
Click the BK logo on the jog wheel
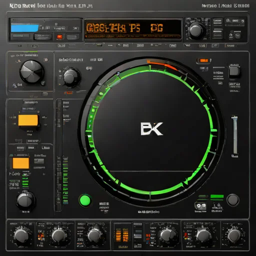tap(151, 129)
